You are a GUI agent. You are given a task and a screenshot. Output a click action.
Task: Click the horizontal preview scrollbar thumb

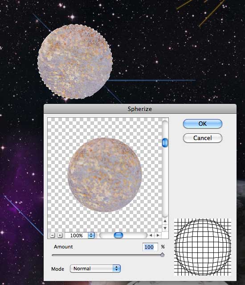pyautogui.click(x=118, y=235)
